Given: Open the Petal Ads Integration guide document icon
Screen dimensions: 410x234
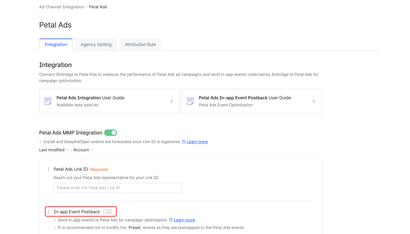Looking at the screenshot, I should tap(48, 101).
